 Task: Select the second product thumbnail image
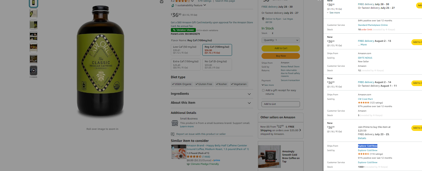33,13
